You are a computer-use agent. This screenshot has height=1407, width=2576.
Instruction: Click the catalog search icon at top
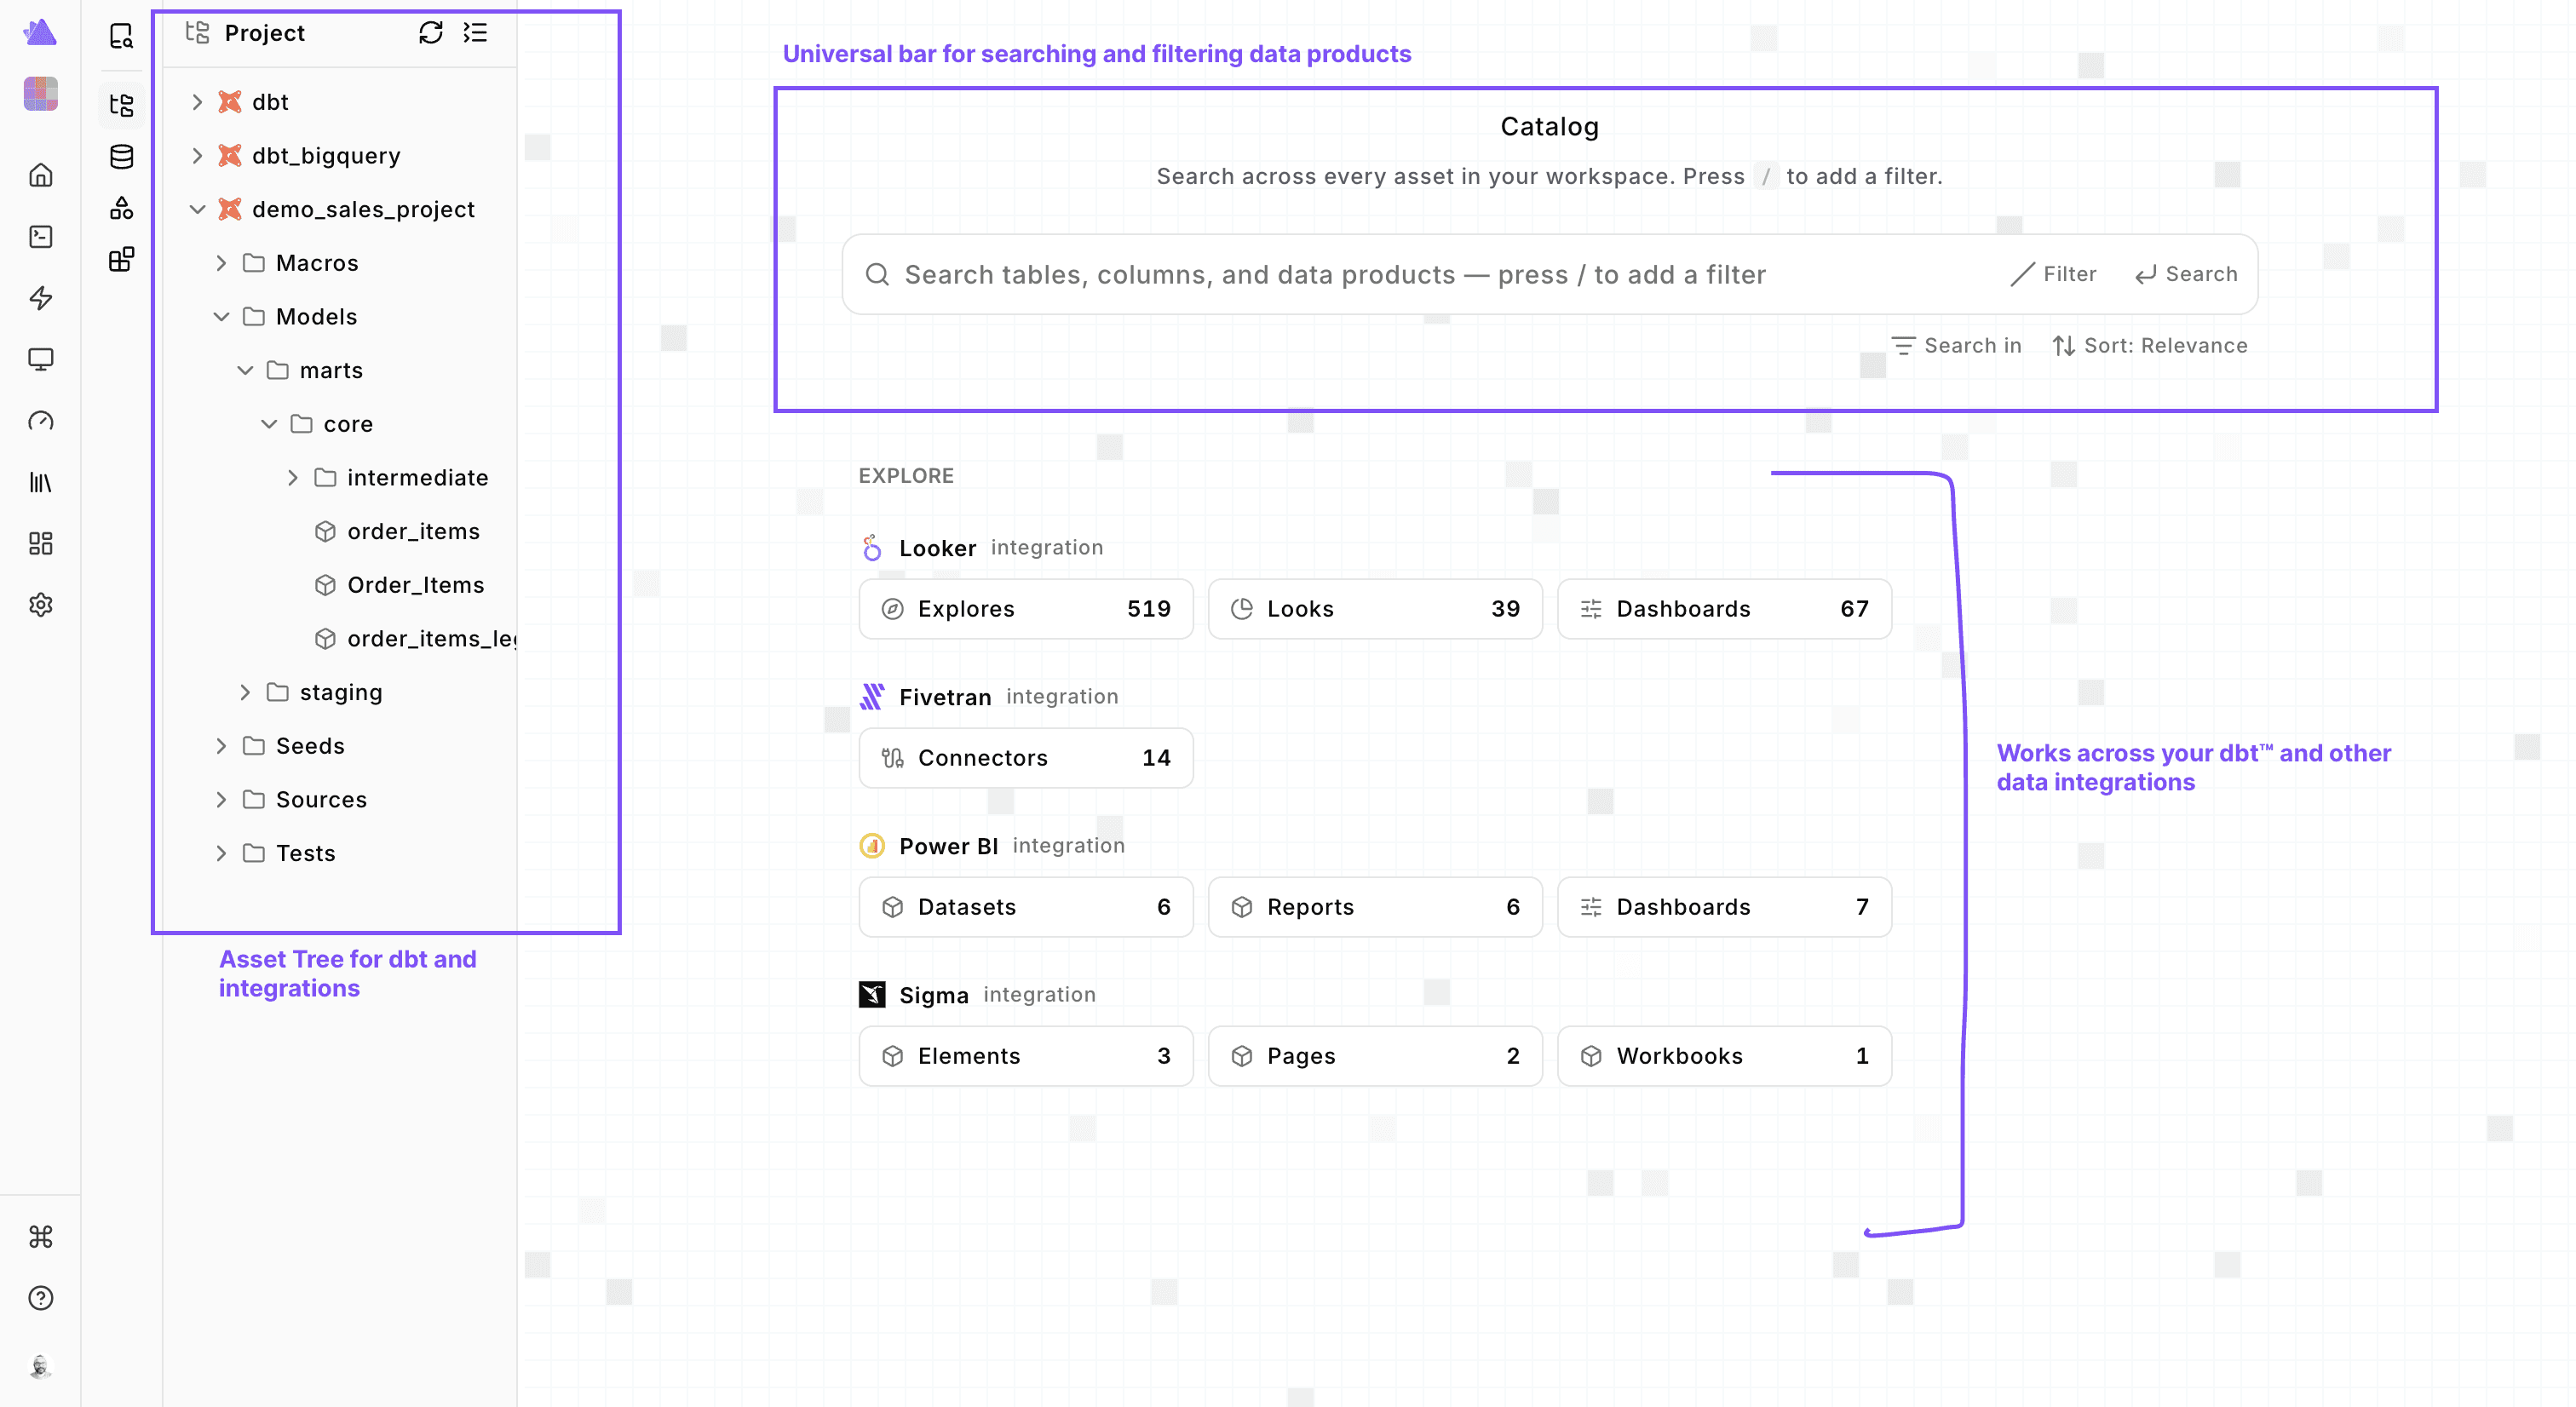pyautogui.click(x=121, y=36)
